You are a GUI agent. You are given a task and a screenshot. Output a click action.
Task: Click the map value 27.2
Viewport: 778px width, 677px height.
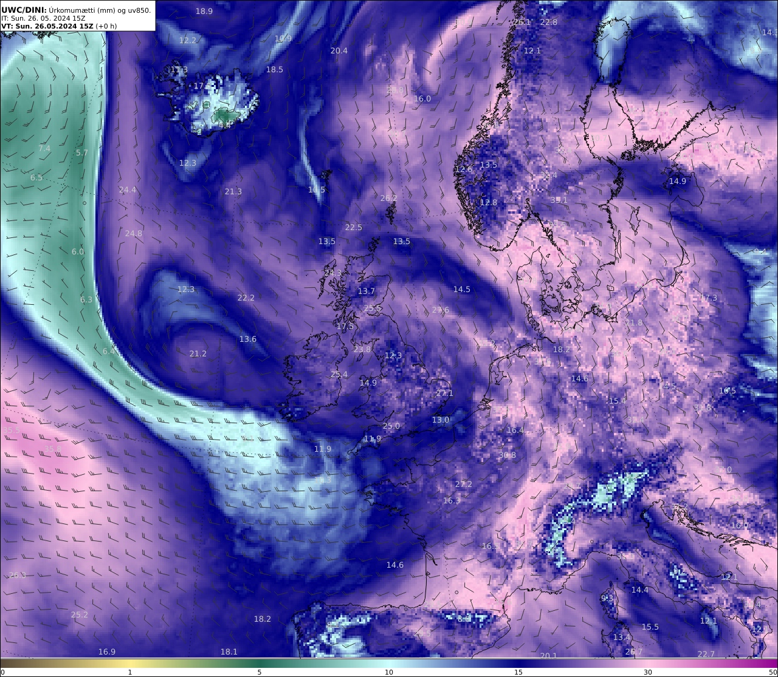tap(464, 485)
